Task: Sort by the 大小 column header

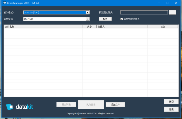Action: click(89, 26)
